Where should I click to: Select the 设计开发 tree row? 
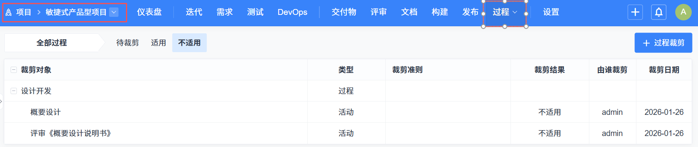click(x=348, y=91)
